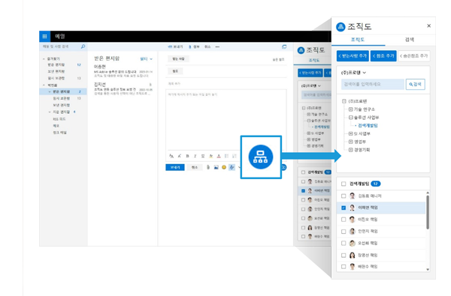Attach a file with paperclip icon
Image resolution: width=451 pixels, height=296 pixels.
208,167
